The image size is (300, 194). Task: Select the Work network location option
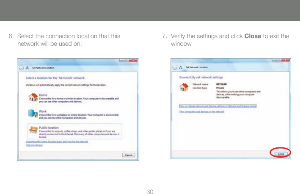(74, 114)
